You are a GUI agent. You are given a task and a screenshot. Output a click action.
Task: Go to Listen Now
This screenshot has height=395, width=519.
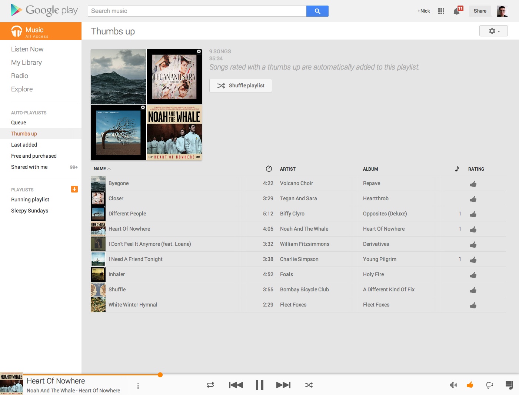[x=27, y=49]
